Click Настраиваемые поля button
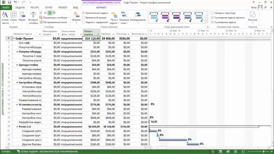Viewport: 274px width, 154px height. point(53,22)
